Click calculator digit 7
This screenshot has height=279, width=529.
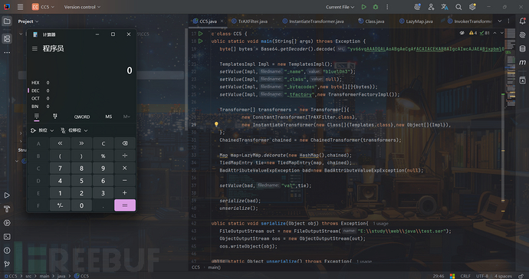pos(60,168)
